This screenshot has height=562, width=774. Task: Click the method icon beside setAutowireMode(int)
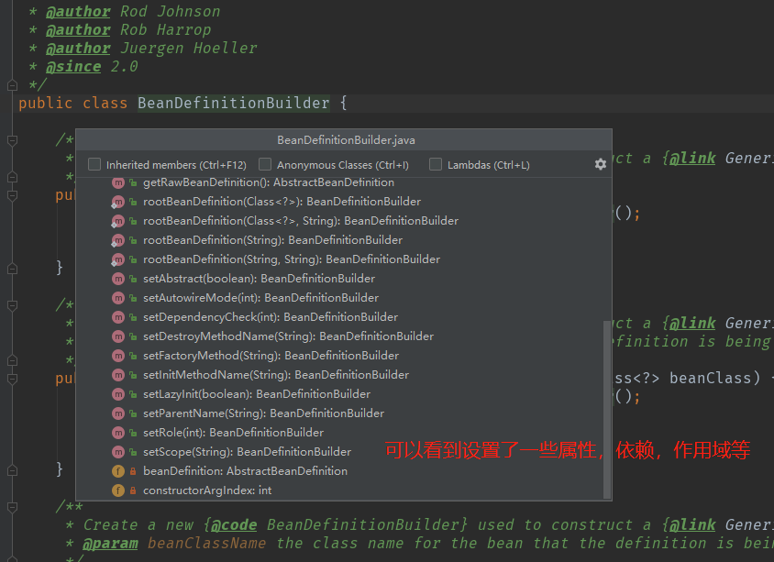[x=118, y=298]
